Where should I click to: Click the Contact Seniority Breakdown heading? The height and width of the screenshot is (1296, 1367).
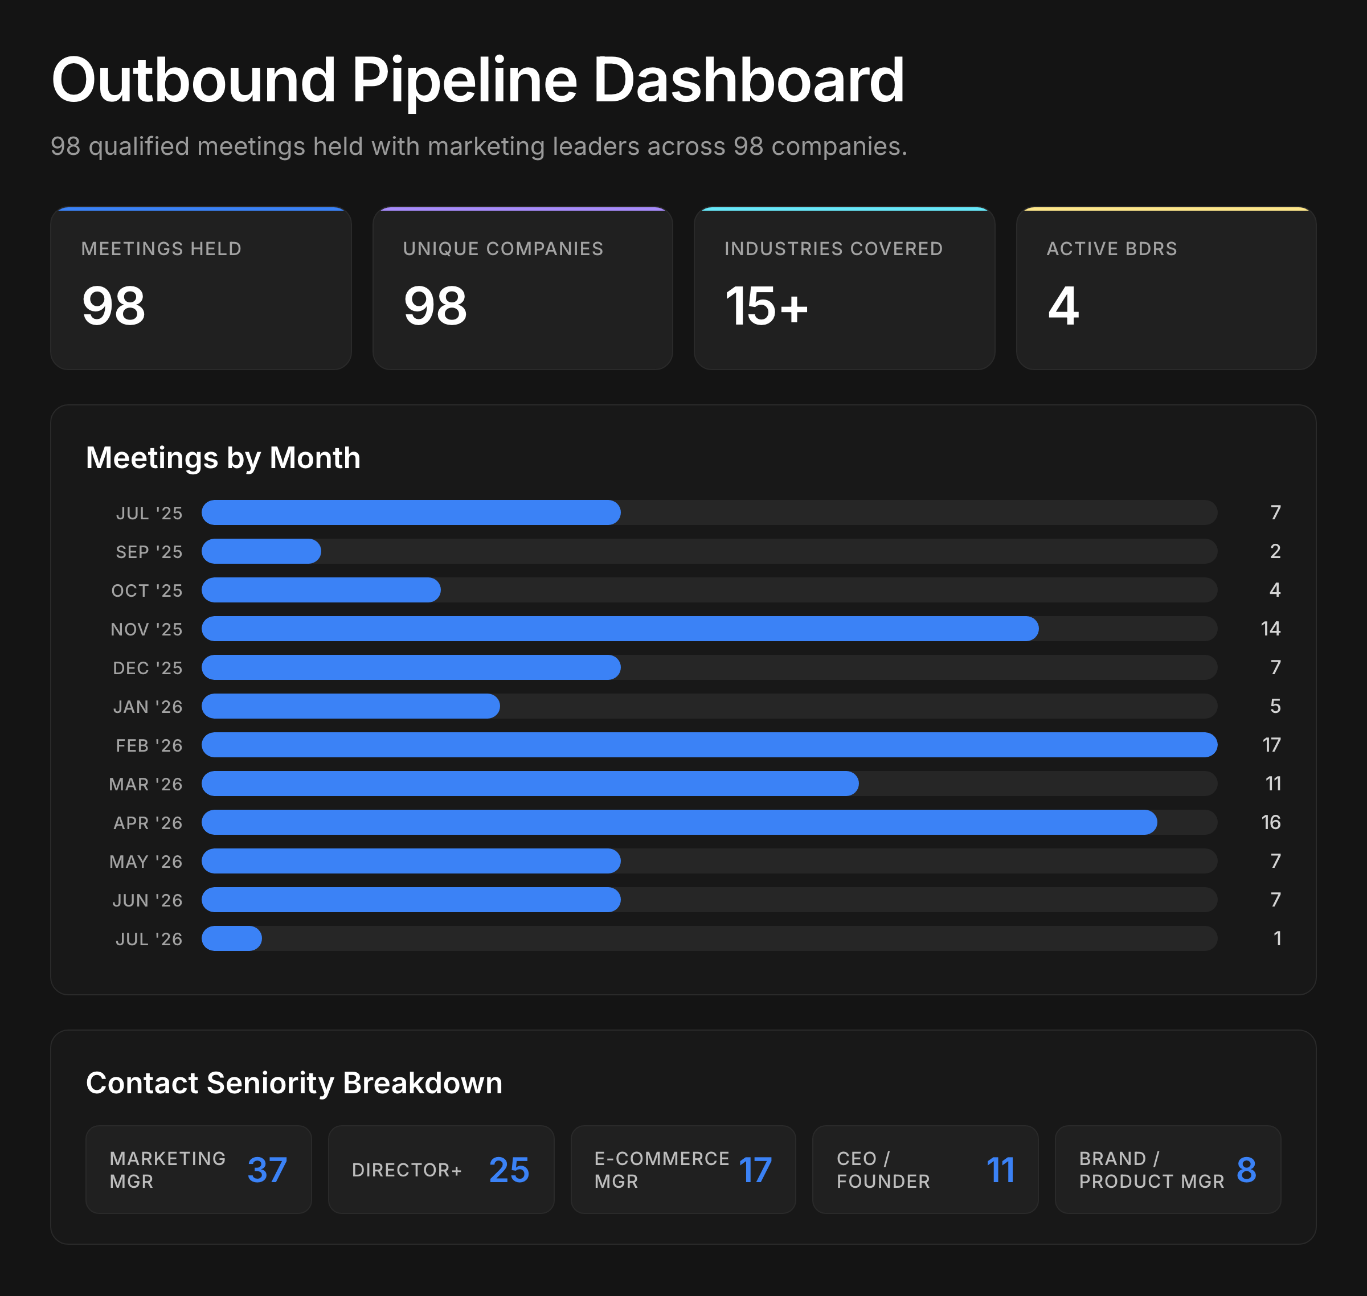coord(294,1083)
